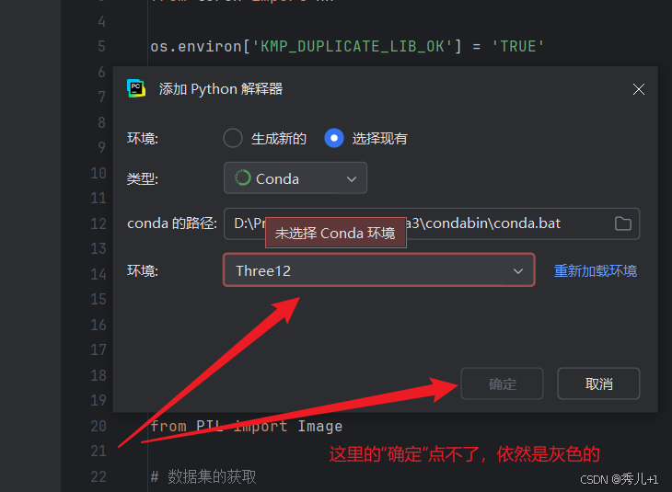Browse folder icon for conda path
Image resolution: width=672 pixels, height=492 pixels.
[x=622, y=223]
